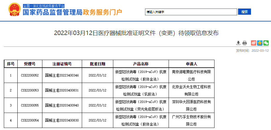Open 国家药品监督管理局政务服务门户 site title
Viewport: 271px width, 130px height.
pyautogui.click(x=73, y=12)
